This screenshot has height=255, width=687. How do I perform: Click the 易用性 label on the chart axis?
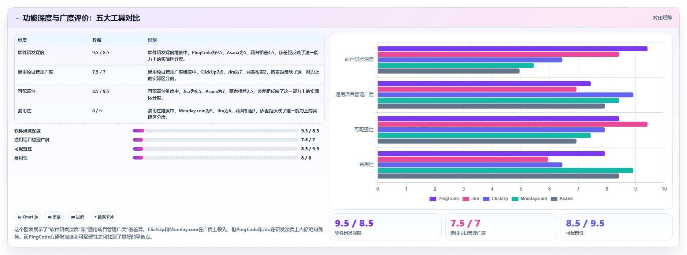click(x=366, y=164)
